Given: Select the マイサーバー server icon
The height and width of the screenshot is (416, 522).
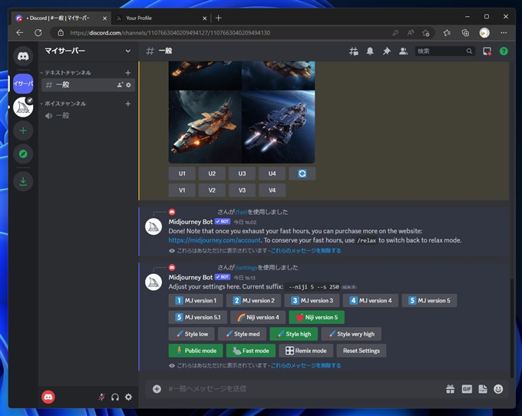Looking at the screenshot, I should tap(23, 84).
